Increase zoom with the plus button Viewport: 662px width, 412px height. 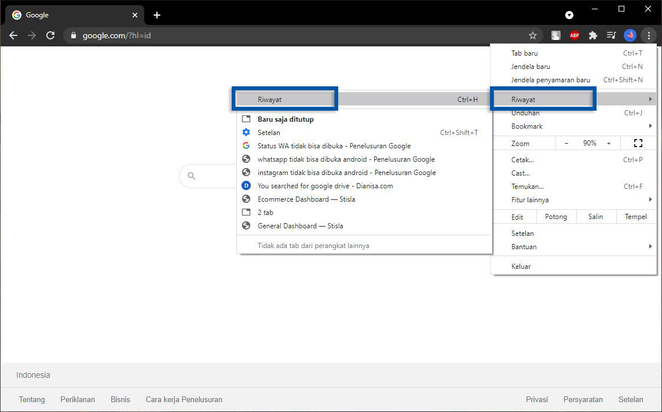click(609, 143)
